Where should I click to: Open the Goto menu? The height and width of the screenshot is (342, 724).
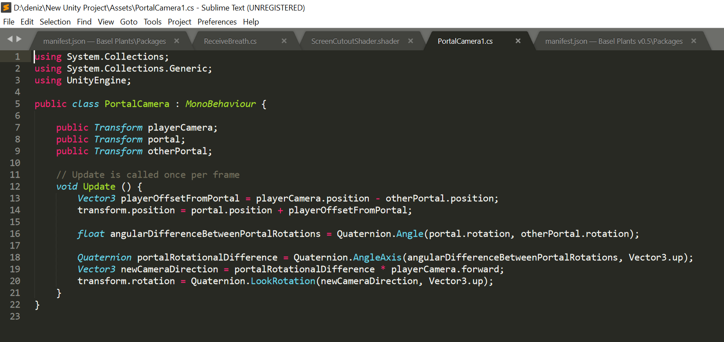[129, 22]
